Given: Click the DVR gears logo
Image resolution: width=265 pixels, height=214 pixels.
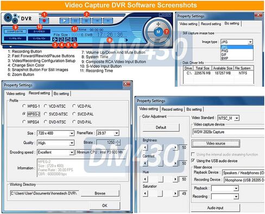Looking at the screenshot, I should point(11,18).
